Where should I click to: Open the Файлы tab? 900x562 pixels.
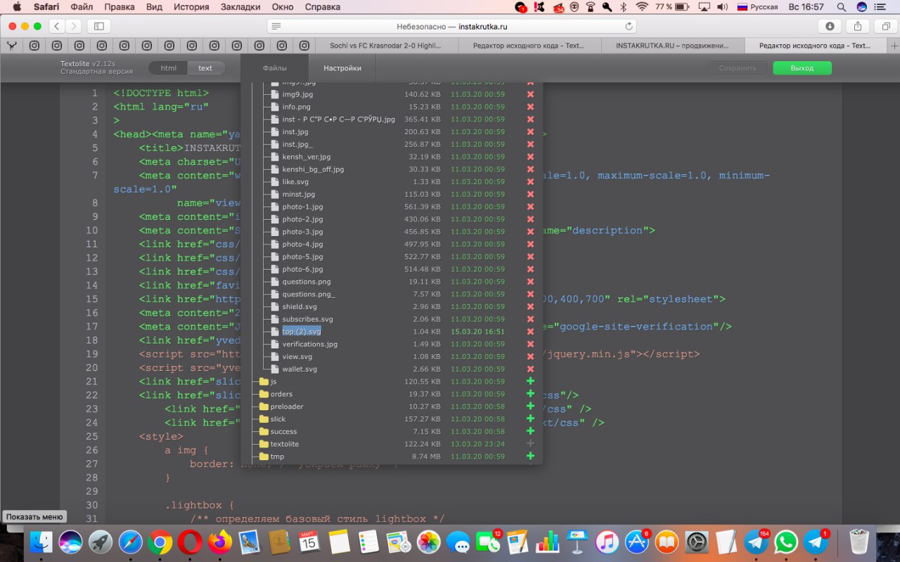tap(275, 68)
